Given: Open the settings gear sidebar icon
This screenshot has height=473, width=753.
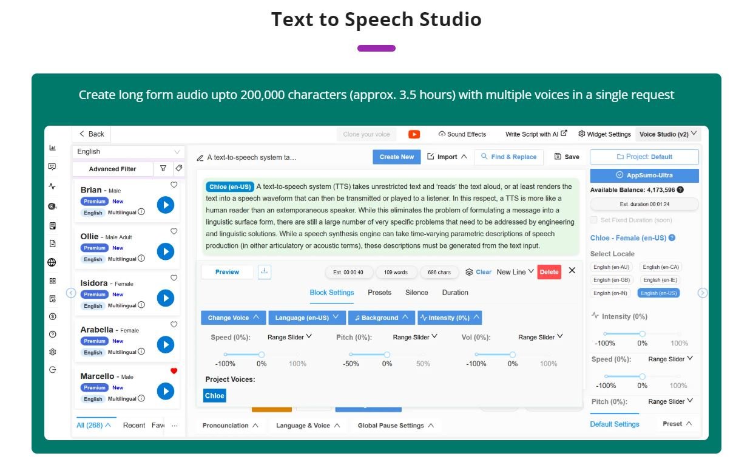Looking at the screenshot, I should coord(52,352).
